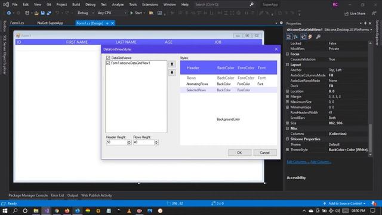
Task: Click the AlternatingRows Font style option
Action: [260, 84]
